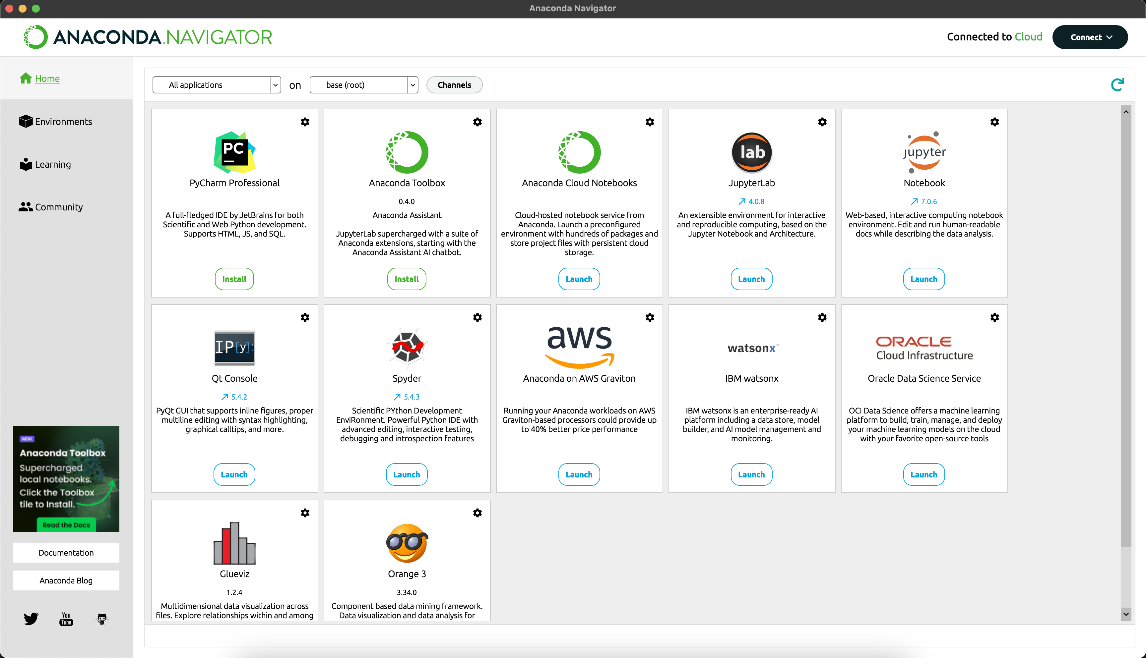The image size is (1146, 658).
Task: Click the Spyder 5.4.3 version link
Action: pos(407,397)
